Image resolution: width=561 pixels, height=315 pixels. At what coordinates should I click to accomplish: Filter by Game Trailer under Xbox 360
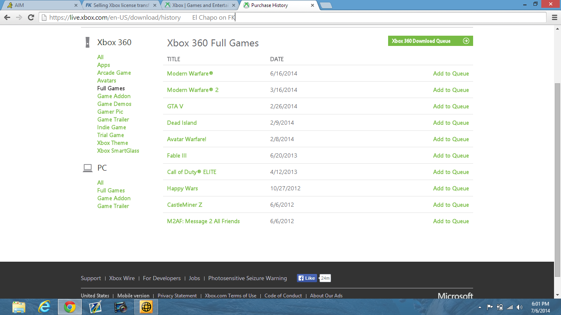(113, 119)
